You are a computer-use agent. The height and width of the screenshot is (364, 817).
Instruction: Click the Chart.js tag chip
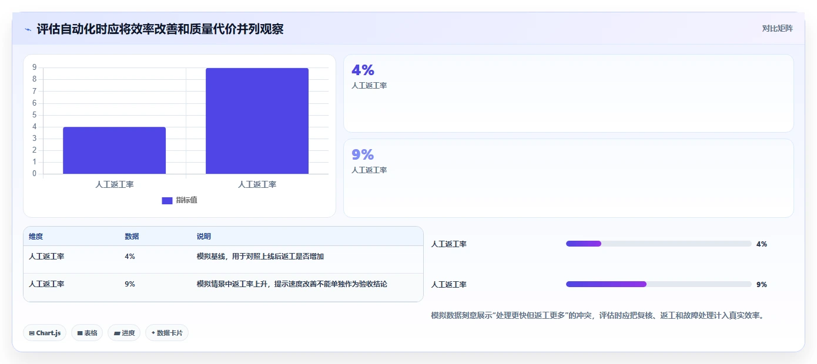tap(45, 333)
